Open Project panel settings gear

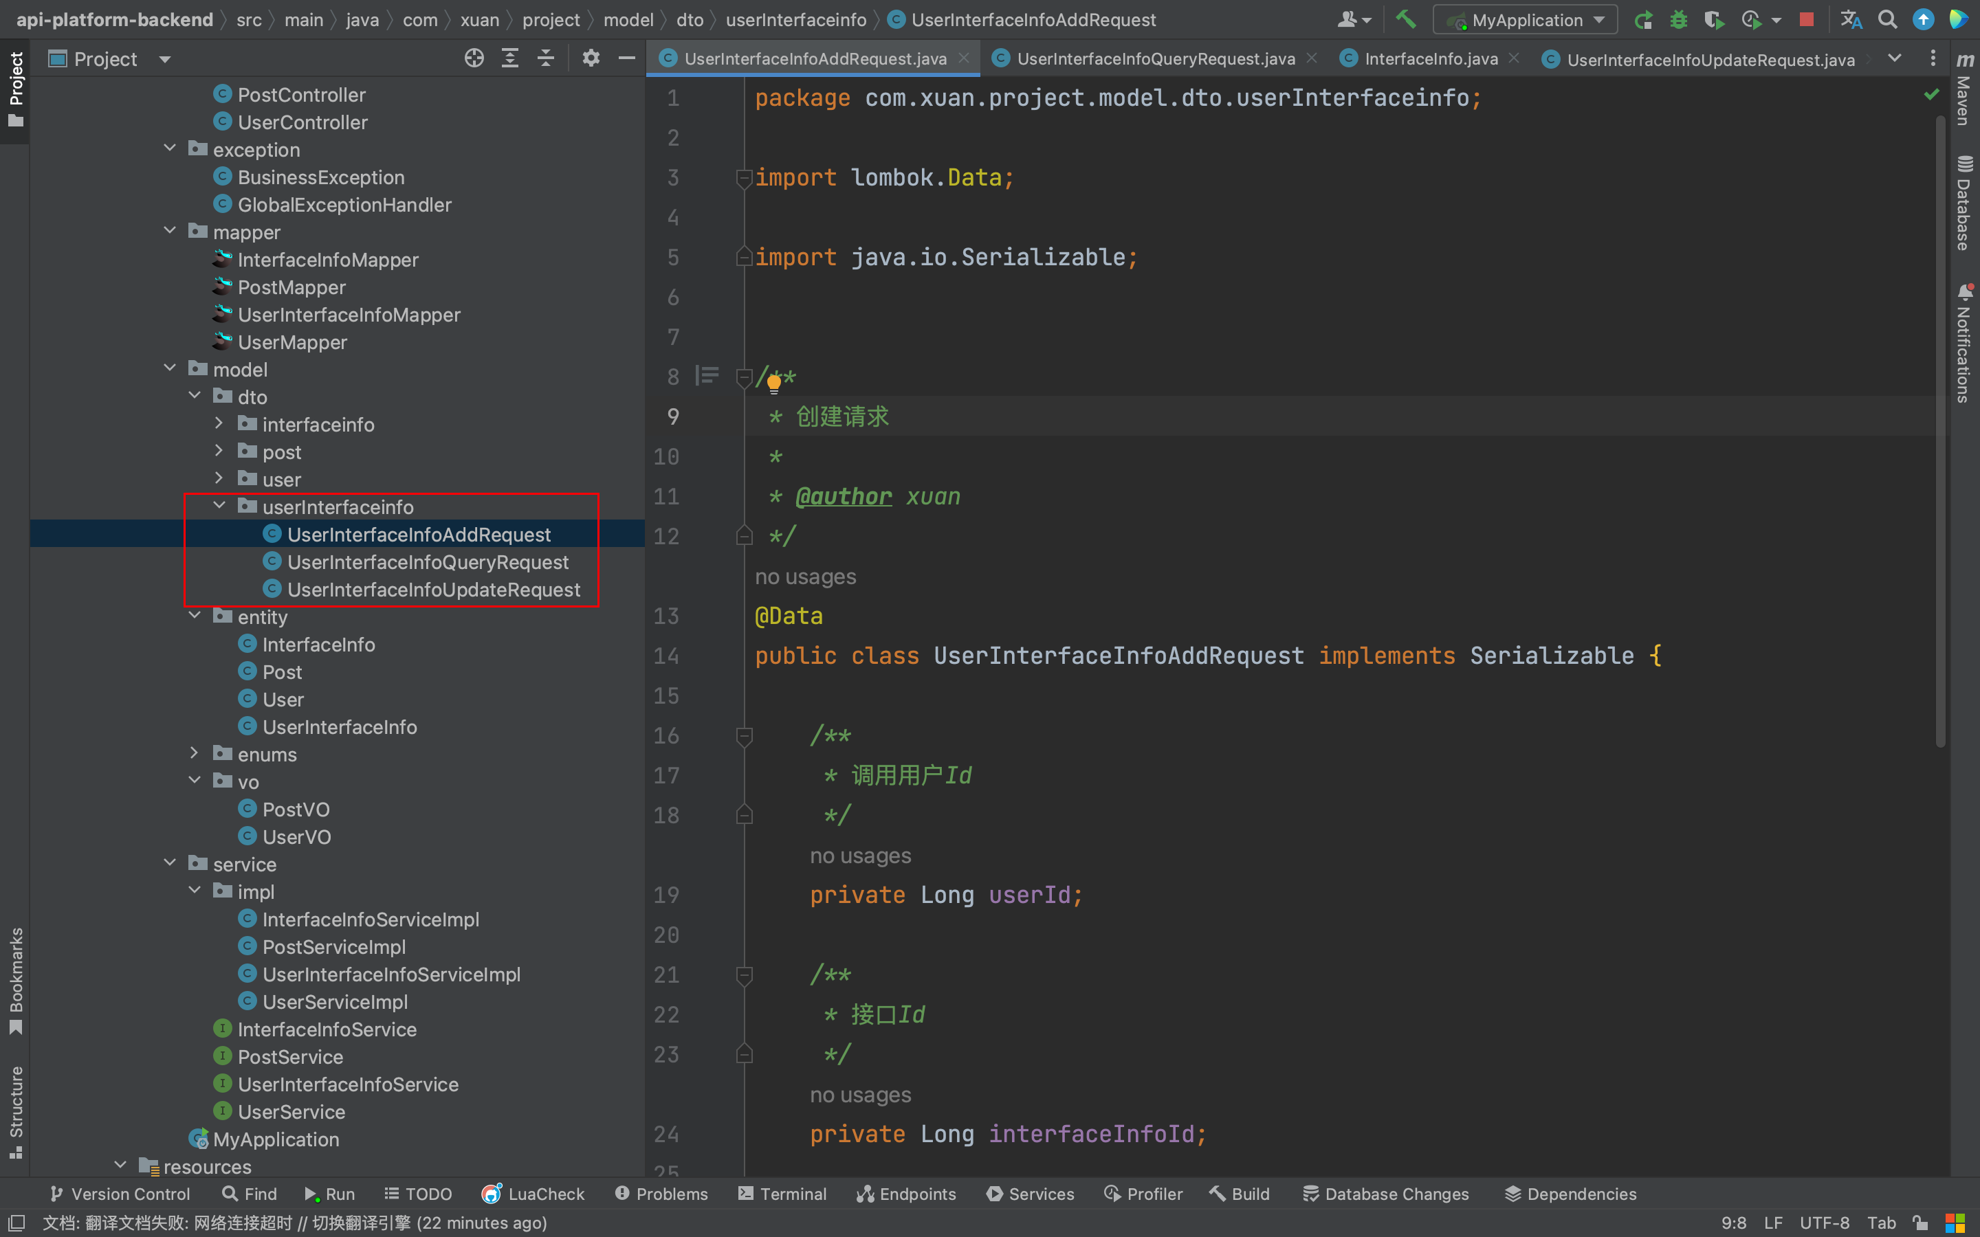tap(591, 58)
